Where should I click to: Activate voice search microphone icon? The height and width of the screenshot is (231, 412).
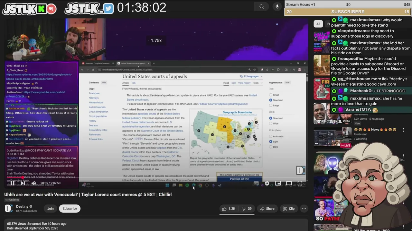(277, 6)
